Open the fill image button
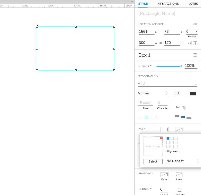Viewport: 201px width, 195px height. 179,129
